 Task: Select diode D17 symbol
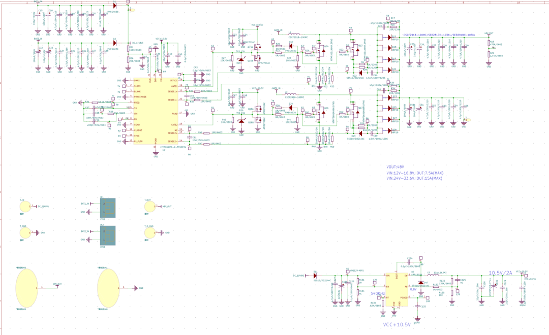[x=291, y=45]
